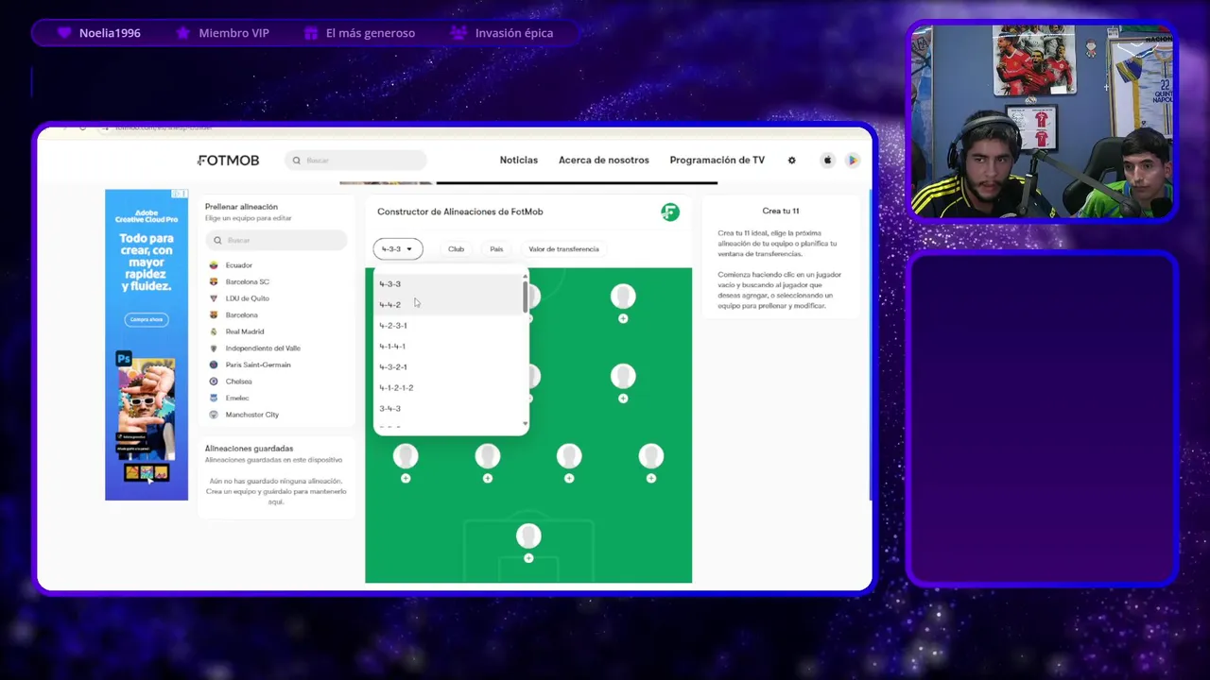Viewport: 1210px width, 680px height.
Task: Click the Invasión épica overlay label
Action: (514, 33)
